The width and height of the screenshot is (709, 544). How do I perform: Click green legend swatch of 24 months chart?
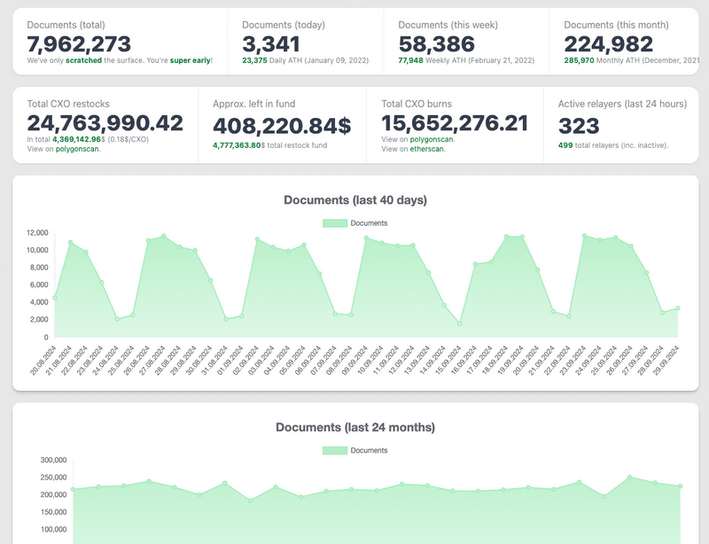click(x=335, y=450)
